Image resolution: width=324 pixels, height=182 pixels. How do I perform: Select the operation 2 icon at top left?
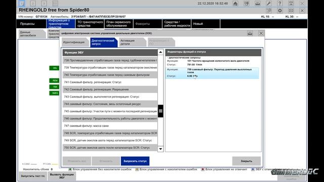pos(33,4)
